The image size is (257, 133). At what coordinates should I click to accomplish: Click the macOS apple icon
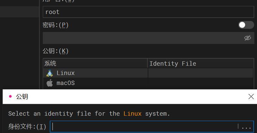coord(50,83)
